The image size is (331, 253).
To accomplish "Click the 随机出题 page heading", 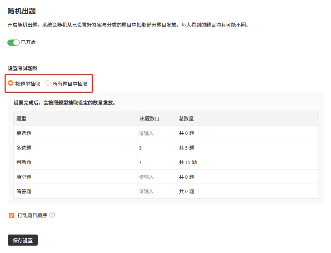I will coord(22,11).
